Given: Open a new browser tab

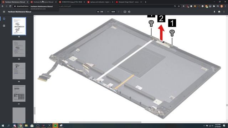Looking at the screenshot, I should click(x=145, y=2).
